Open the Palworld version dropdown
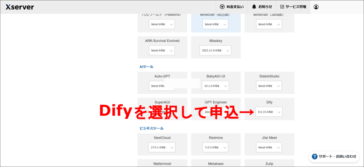Screen dimensions: 364x167 (x=162, y=24)
